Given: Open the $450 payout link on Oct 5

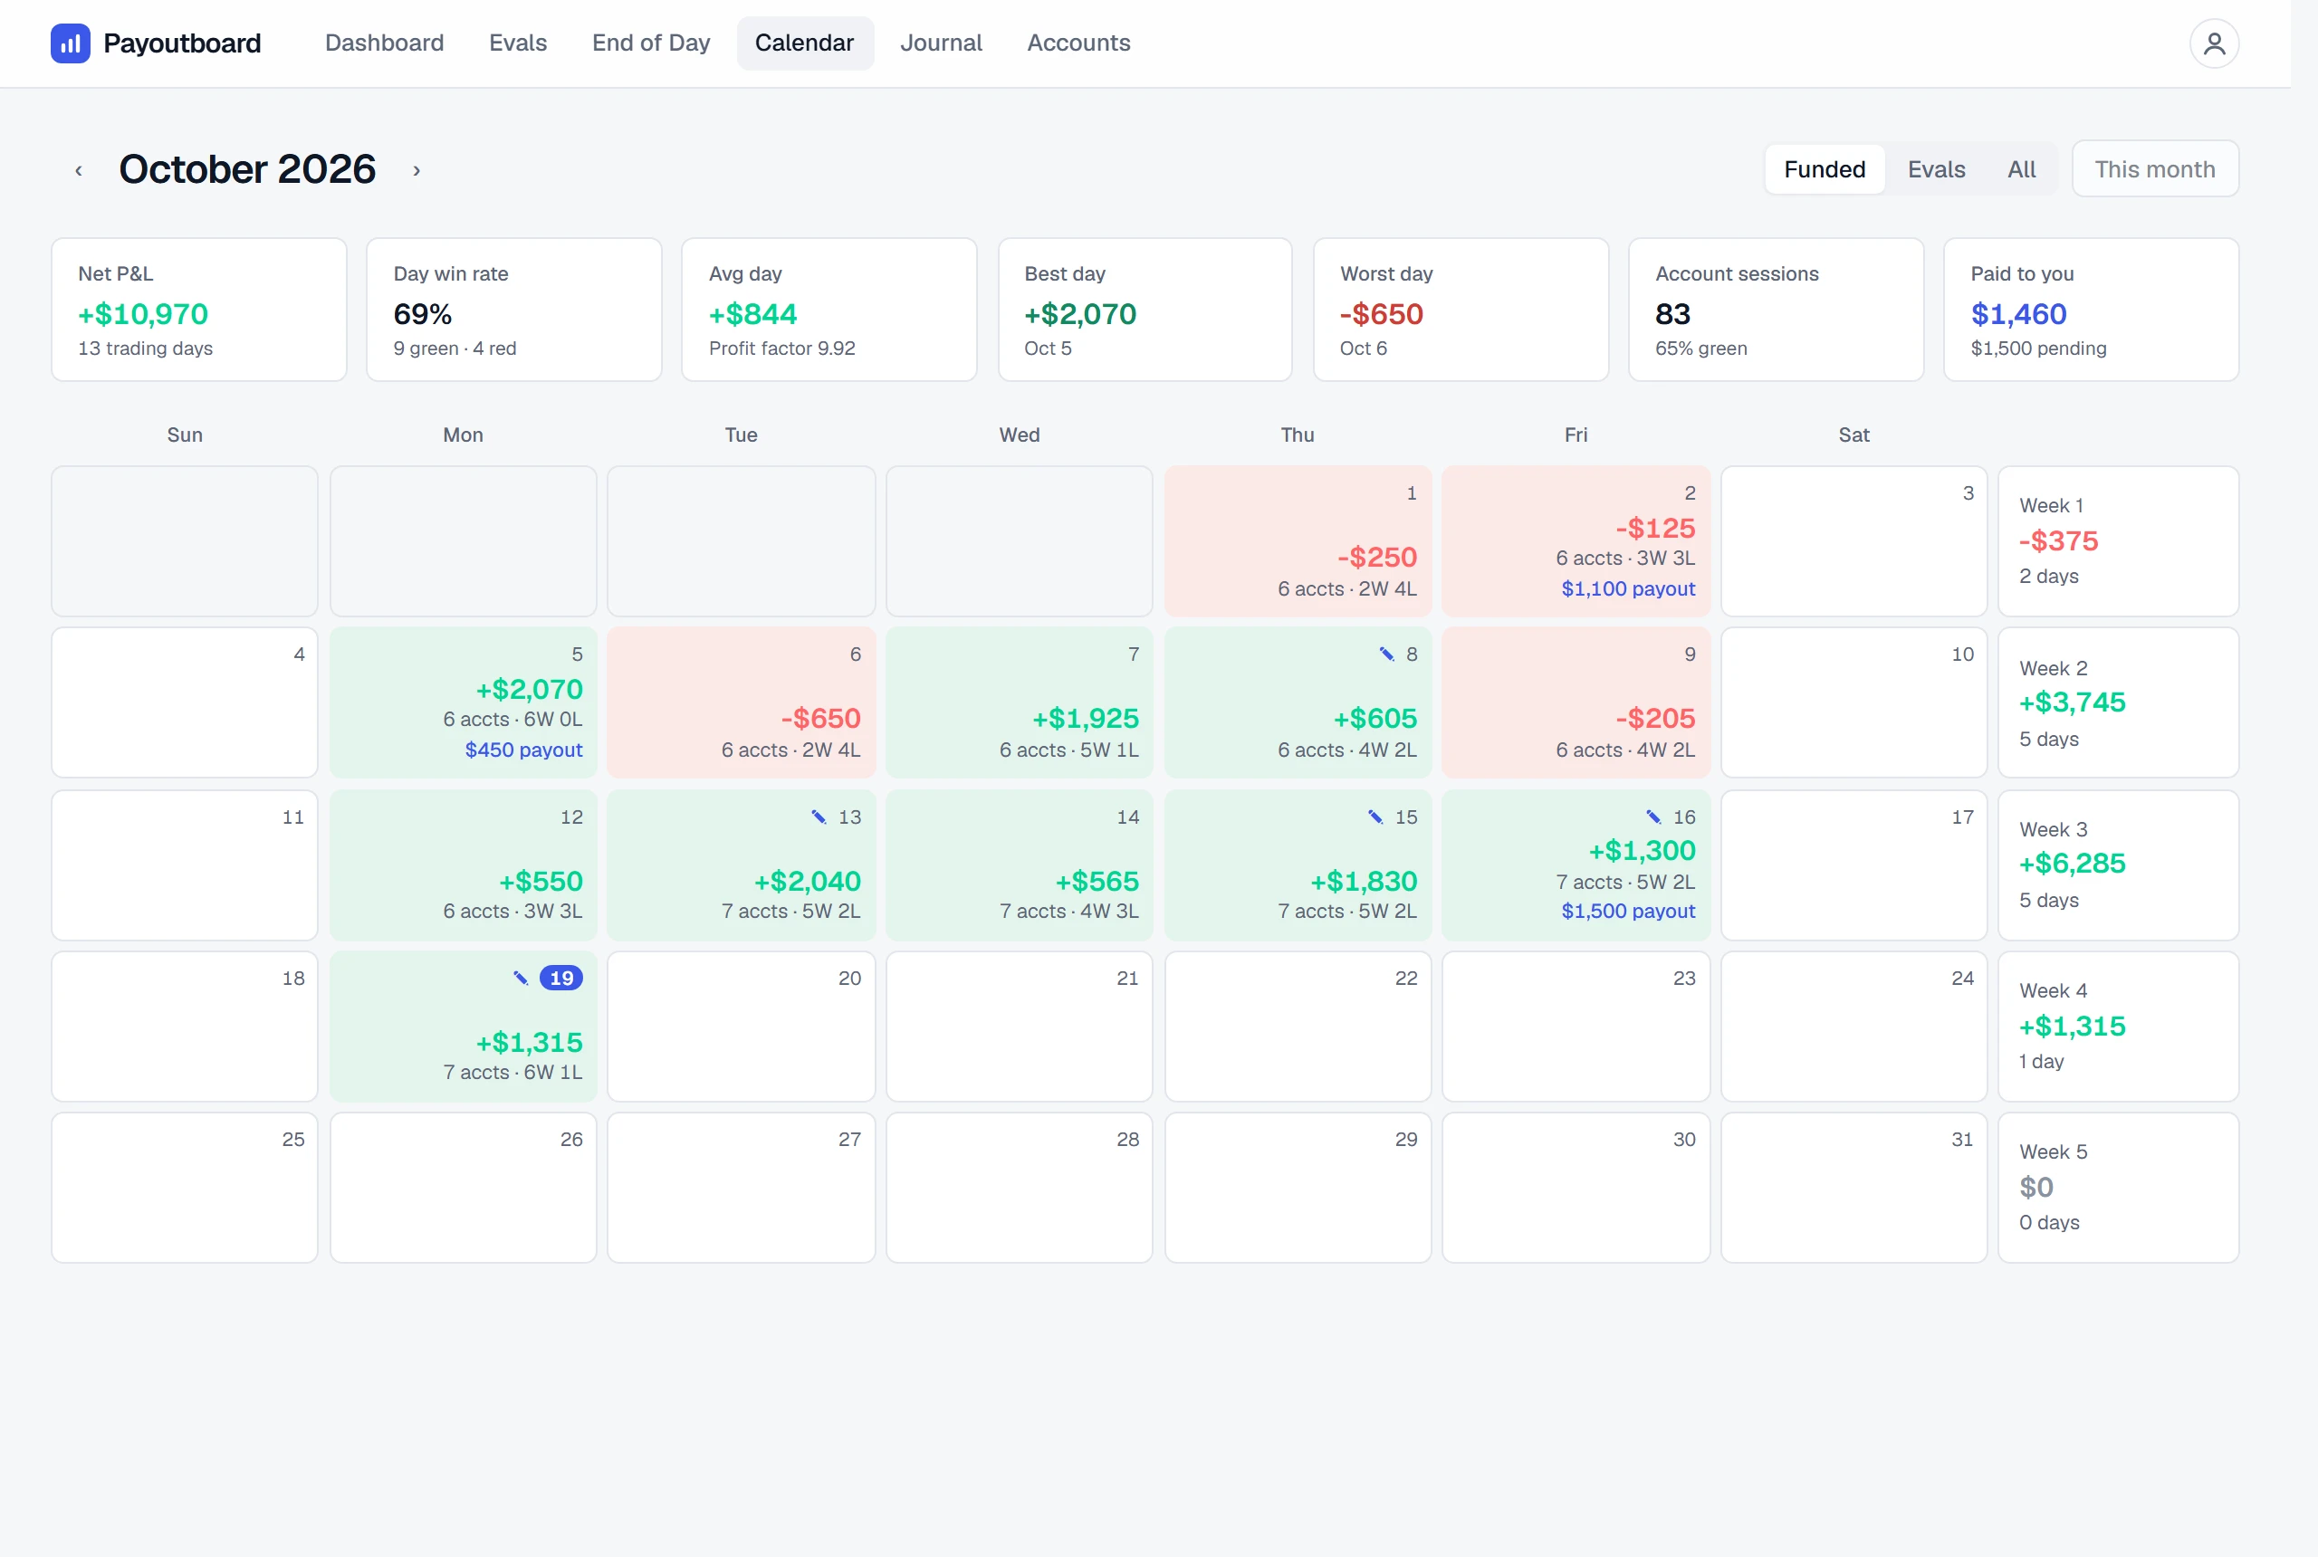Looking at the screenshot, I should [523, 749].
